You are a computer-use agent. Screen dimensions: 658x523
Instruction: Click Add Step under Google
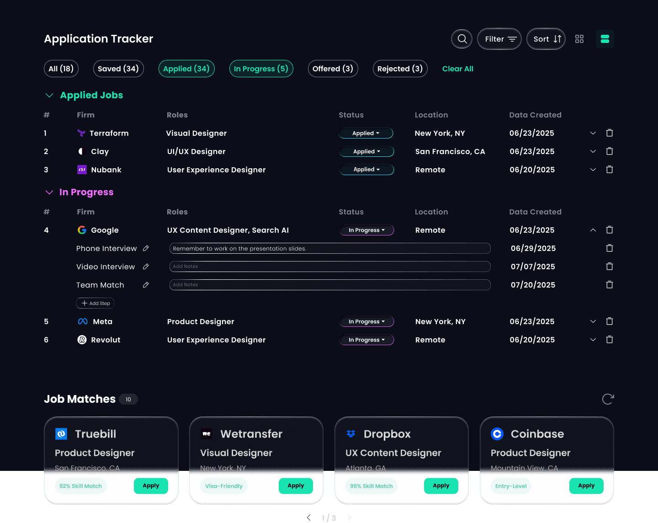pos(96,303)
